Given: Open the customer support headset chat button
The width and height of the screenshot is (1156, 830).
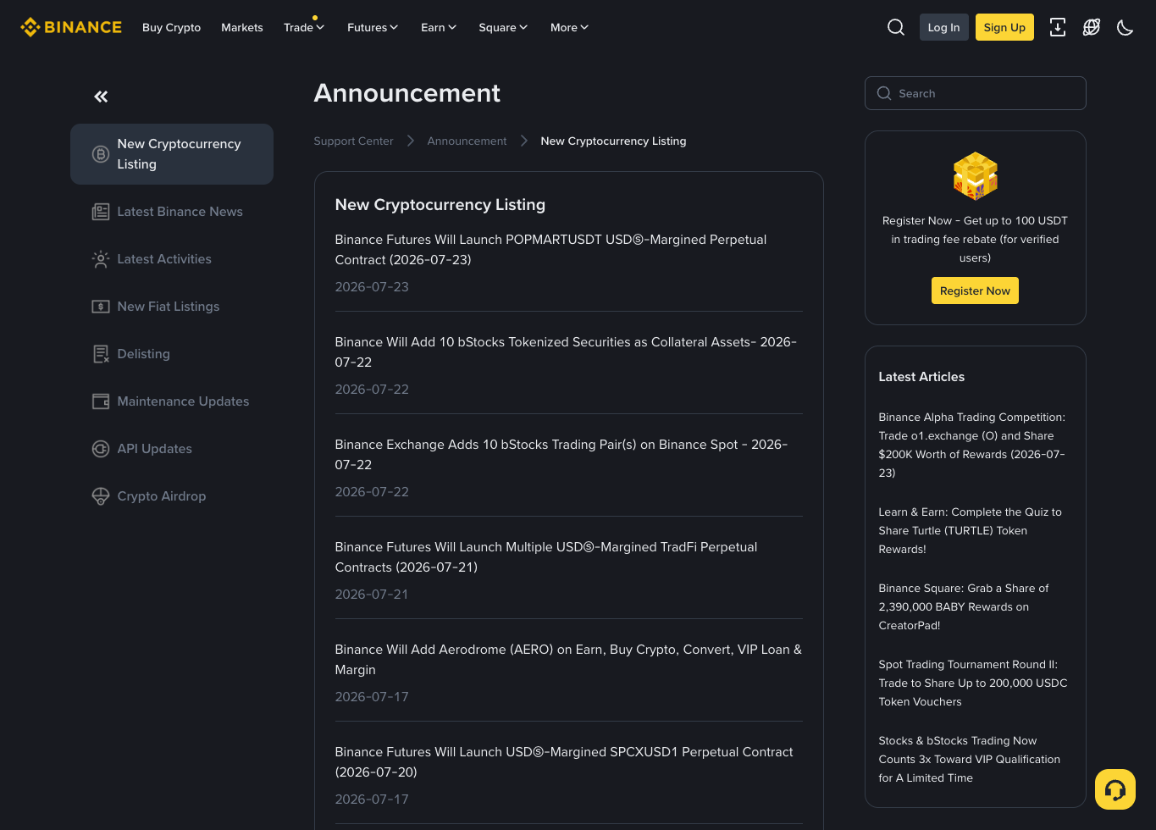Looking at the screenshot, I should tap(1115, 789).
